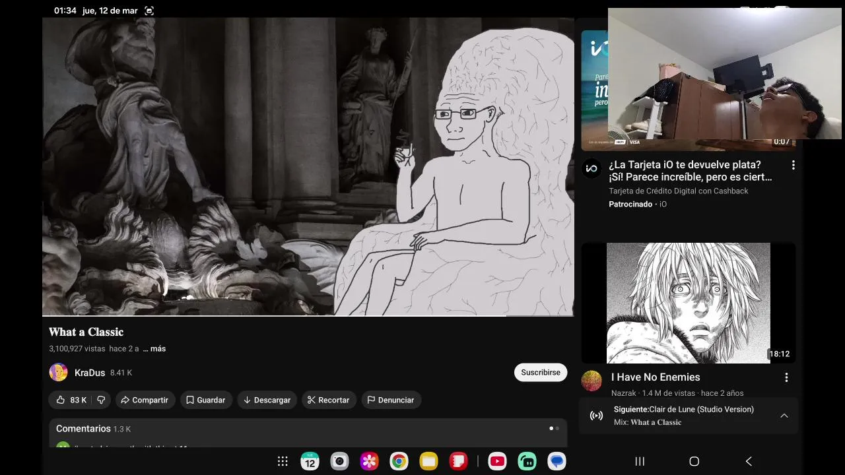This screenshot has width=845, height=475.
Task: Tap the floating front-camera overlay window
Action: (724, 73)
